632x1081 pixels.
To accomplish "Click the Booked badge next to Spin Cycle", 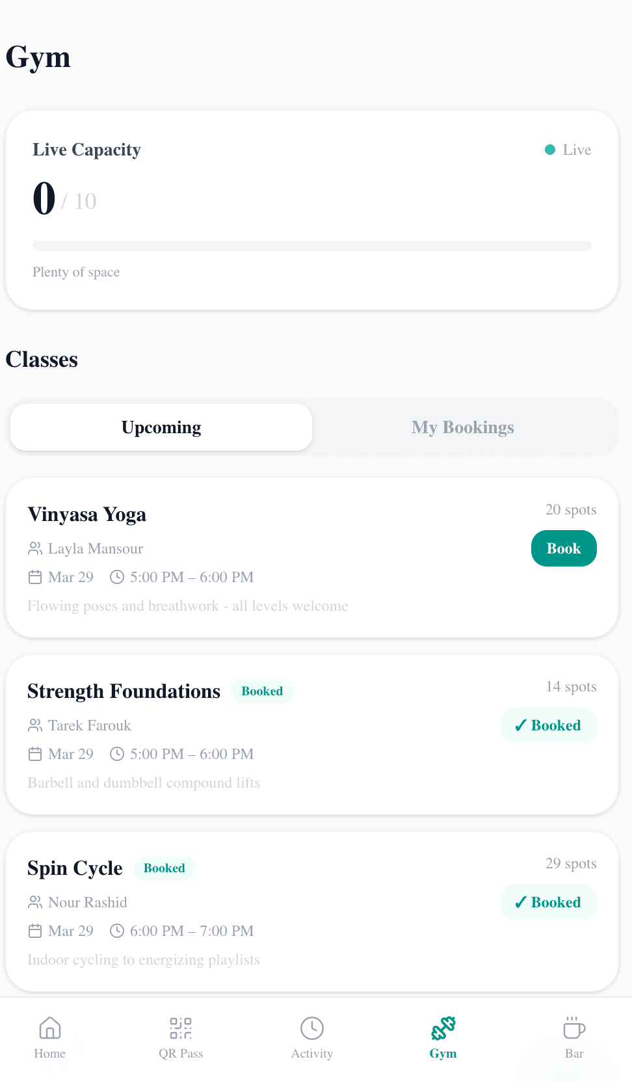I will 165,868.
